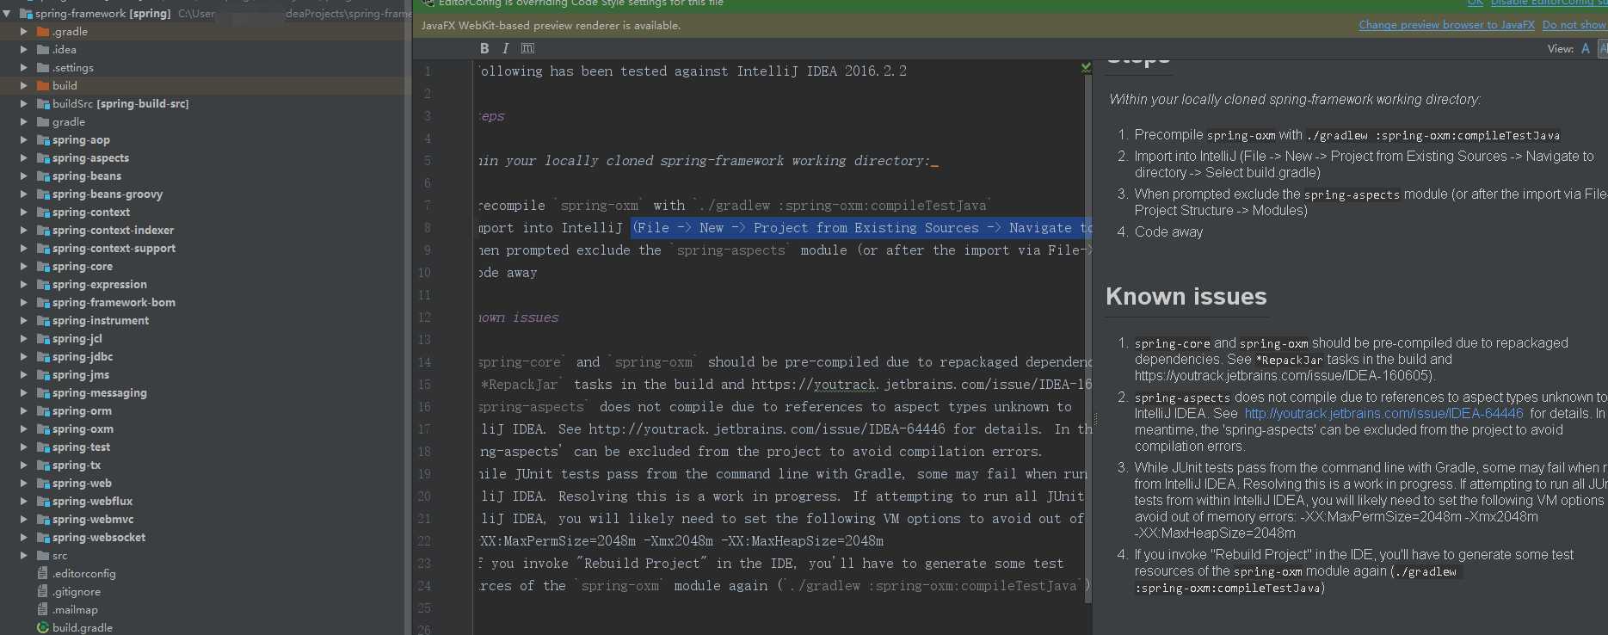Image resolution: width=1608 pixels, height=635 pixels.
Task: Expand the spring-expression module
Action: [x=24, y=285]
